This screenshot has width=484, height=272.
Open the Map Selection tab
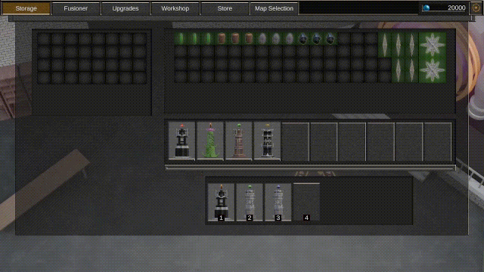point(274,8)
